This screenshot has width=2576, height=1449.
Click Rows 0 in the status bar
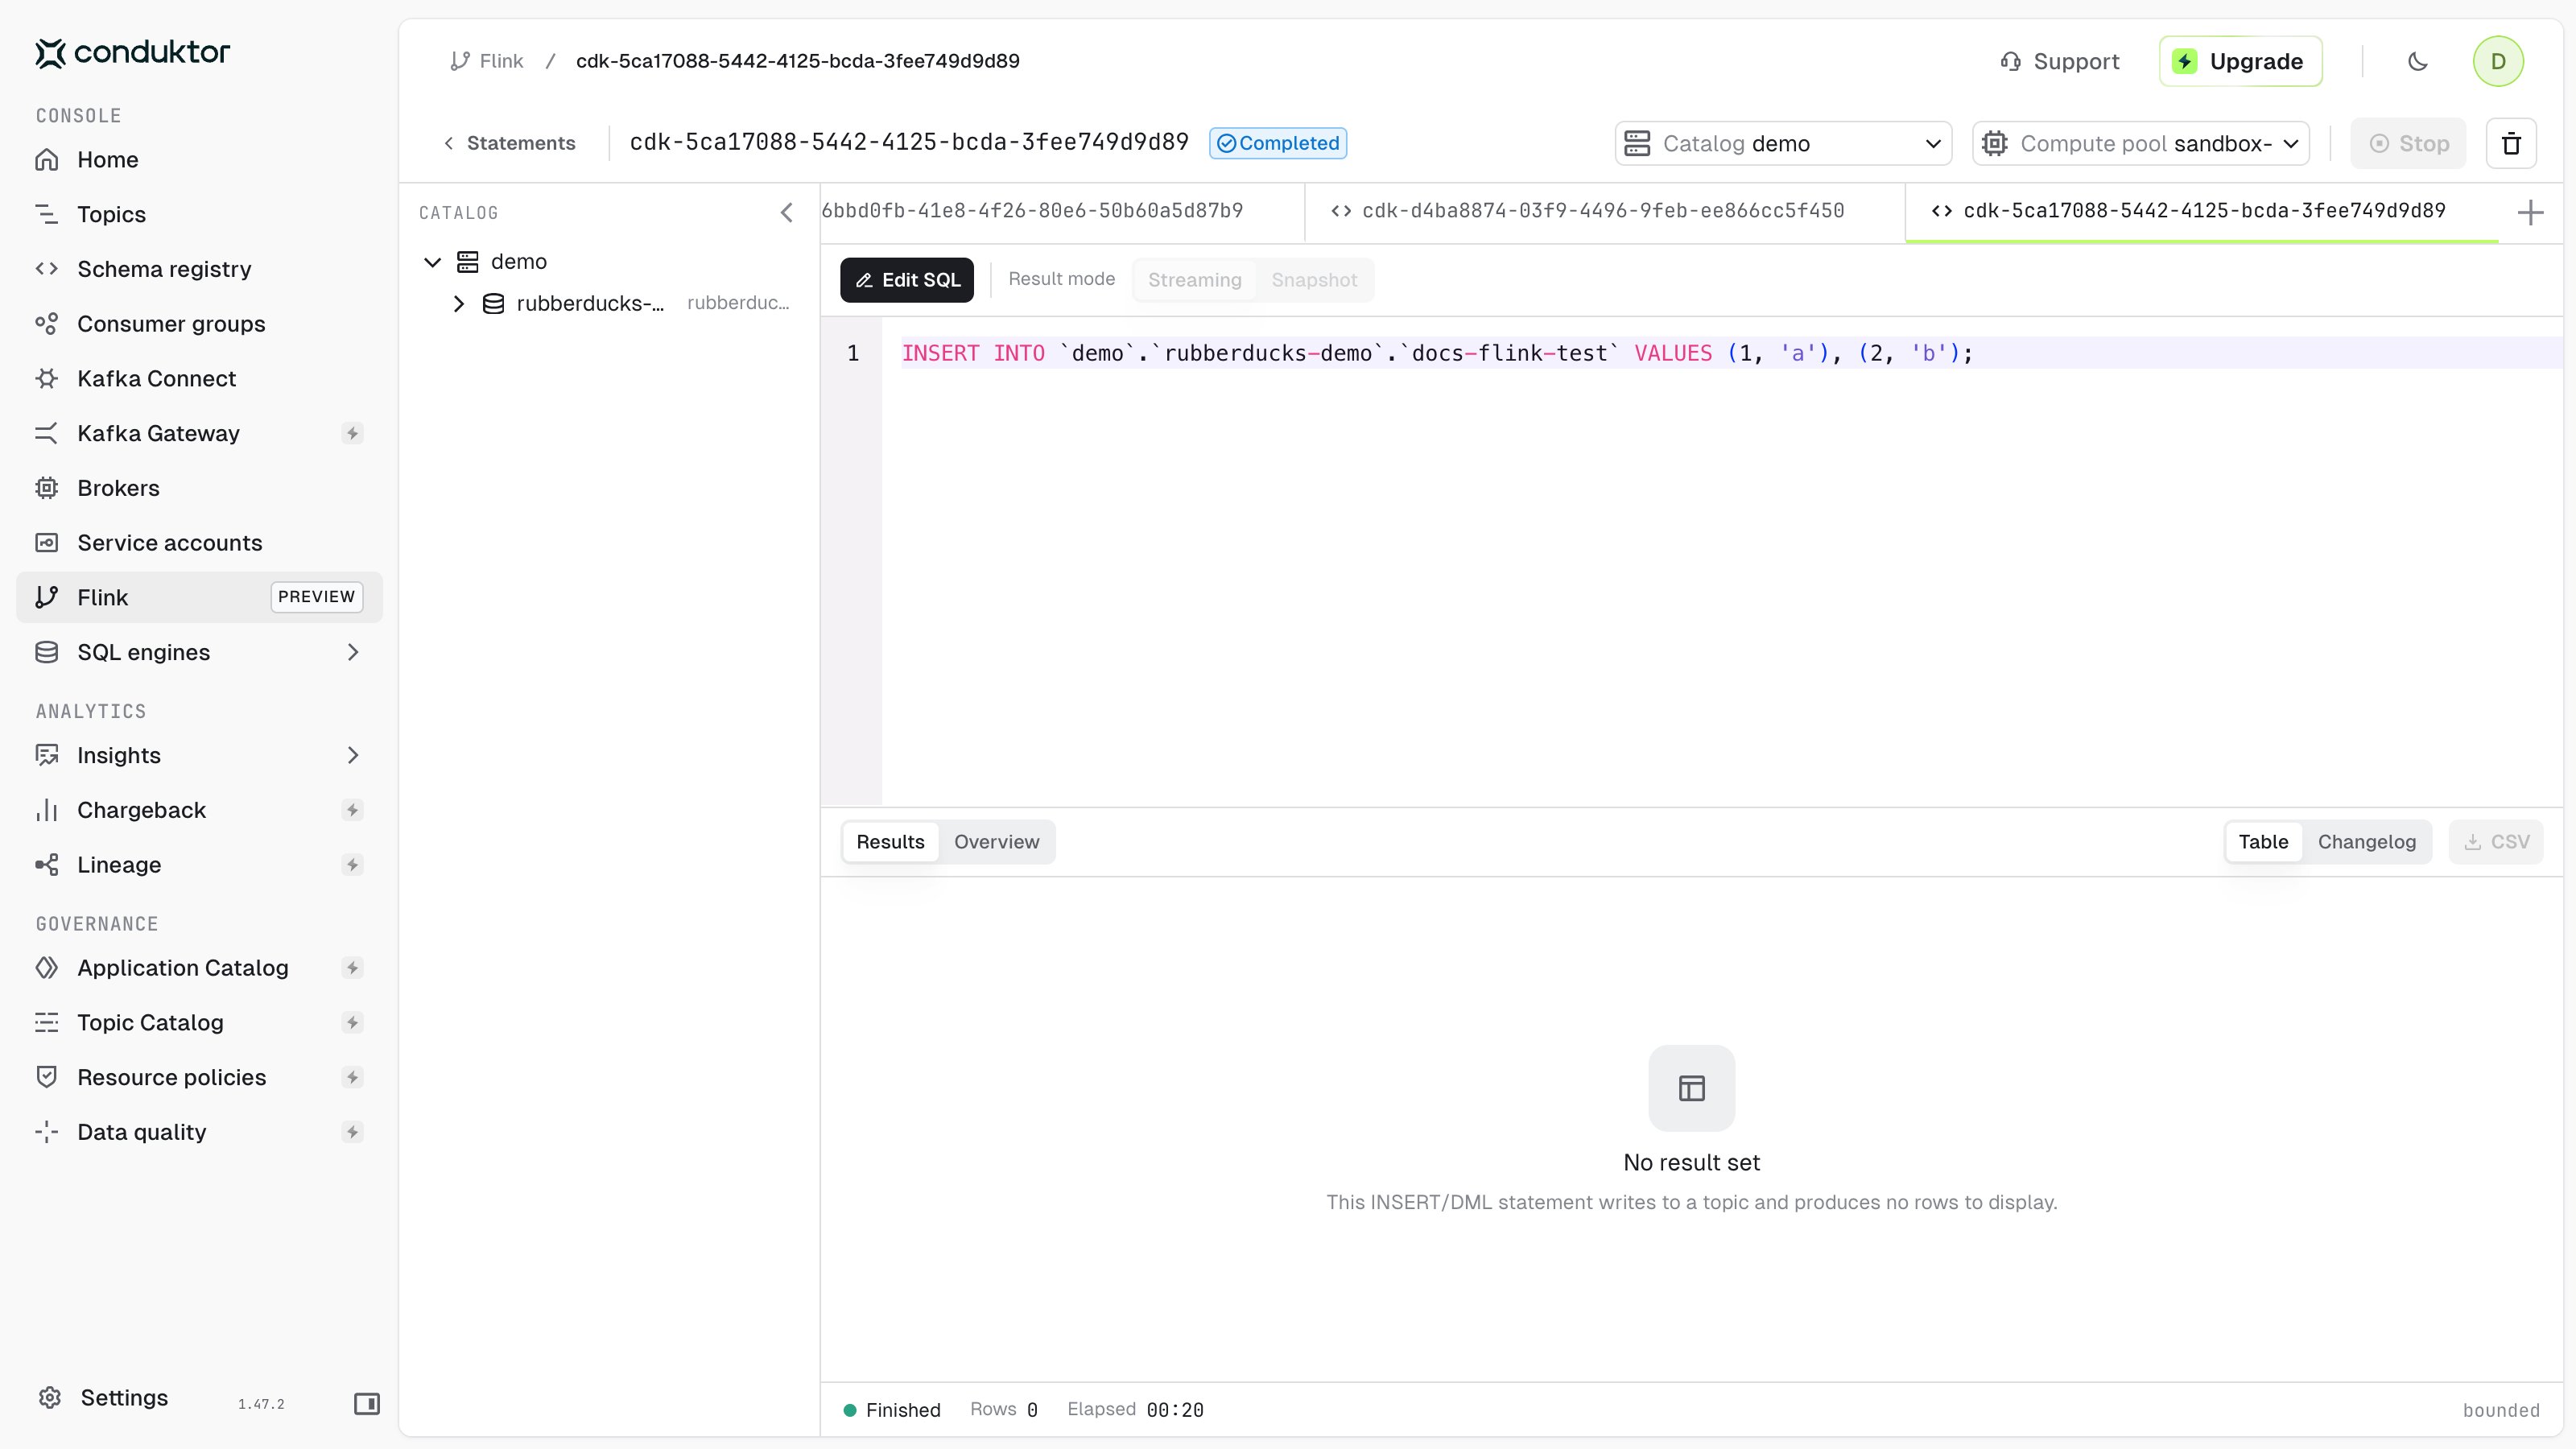click(x=1004, y=1410)
